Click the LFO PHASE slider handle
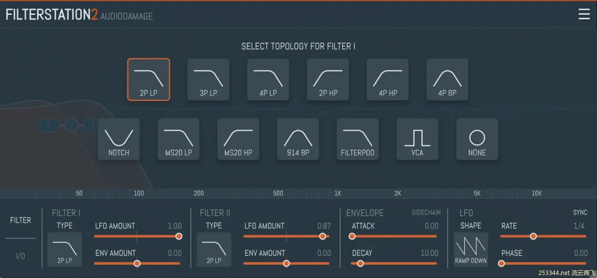The image size is (597, 278). 501,263
